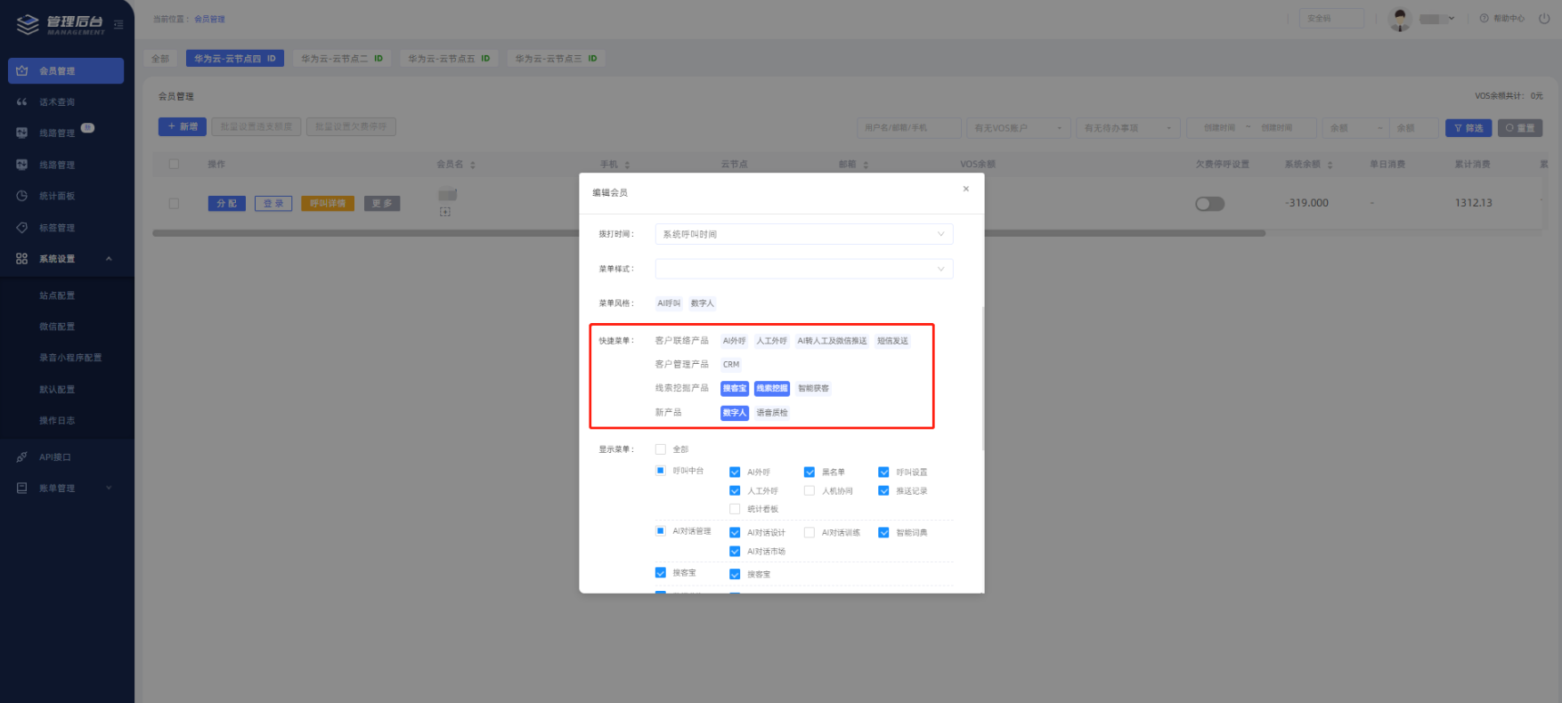Open 统计面板 via its pie chart icon
The height and width of the screenshot is (703, 1562).
(22, 196)
